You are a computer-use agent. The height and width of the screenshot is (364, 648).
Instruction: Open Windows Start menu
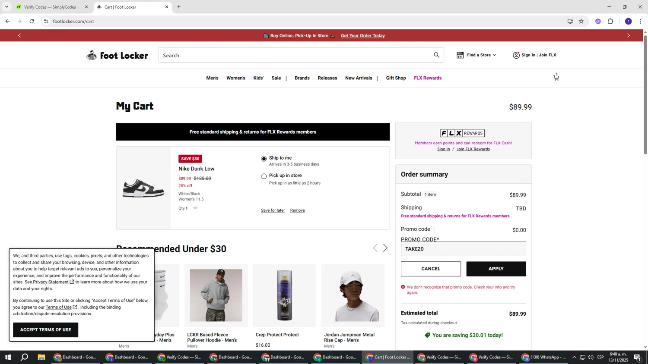coord(7,357)
